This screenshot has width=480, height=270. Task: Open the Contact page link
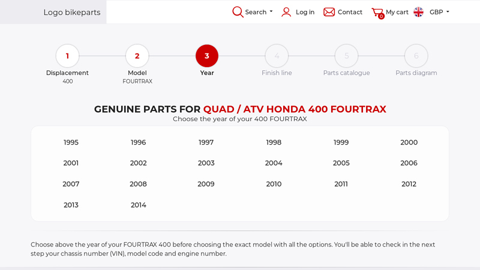(x=350, y=12)
